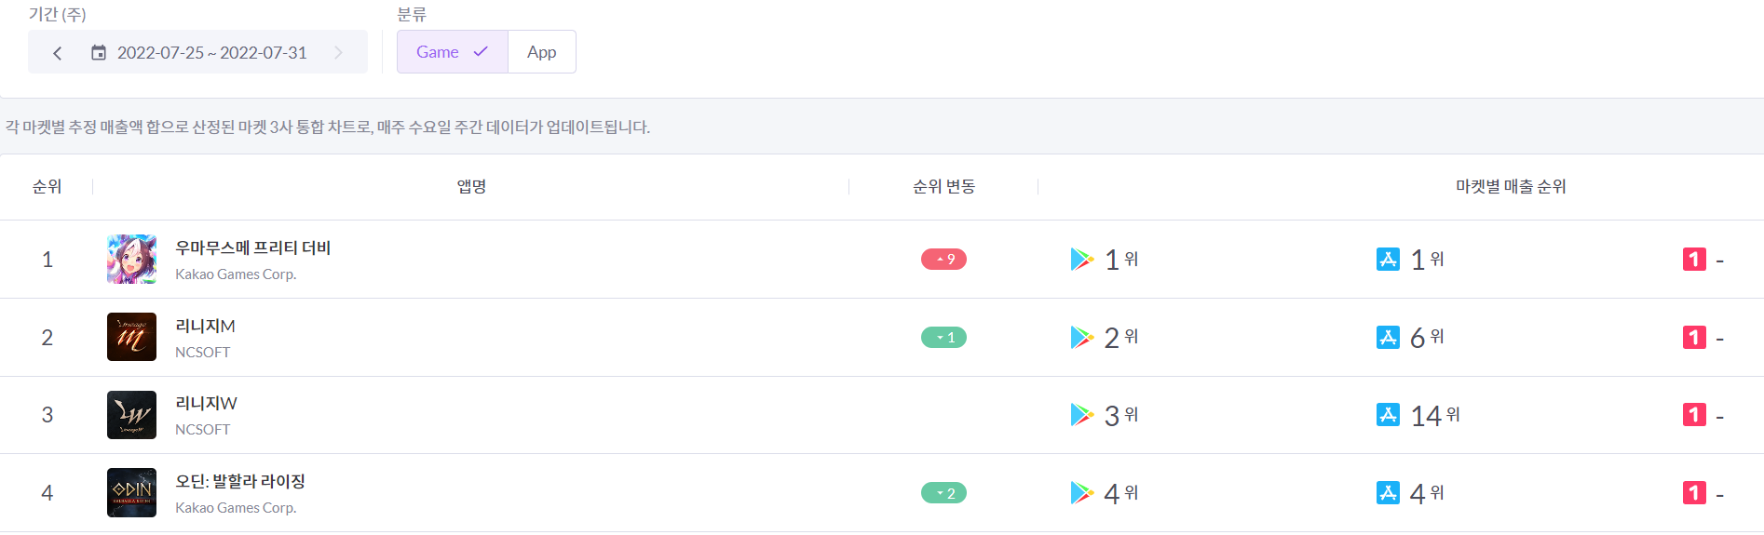1764x535 pixels.
Task: Open the 우마무스메 프리티 더비 app icon
Action: [131, 259]
